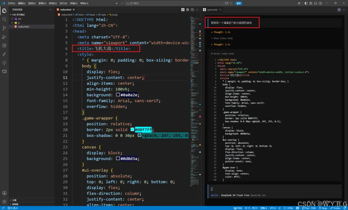Open the 终端(T) menu
The image size is (348, 210).
click(74, 3)
